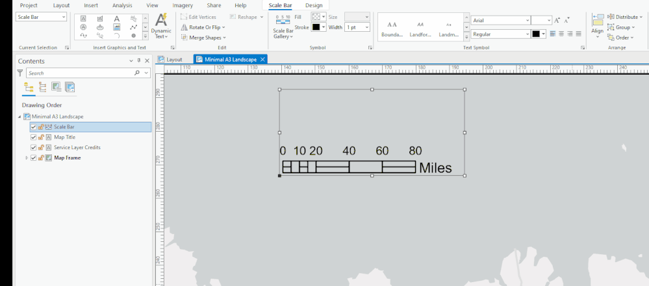649x286 pixels.
Task: Open the Design contextual tab
Action: tap(314, 5)
